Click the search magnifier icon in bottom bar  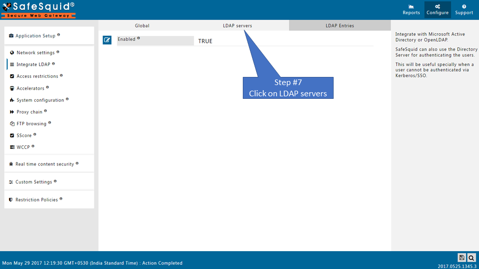tap(472, 258)
